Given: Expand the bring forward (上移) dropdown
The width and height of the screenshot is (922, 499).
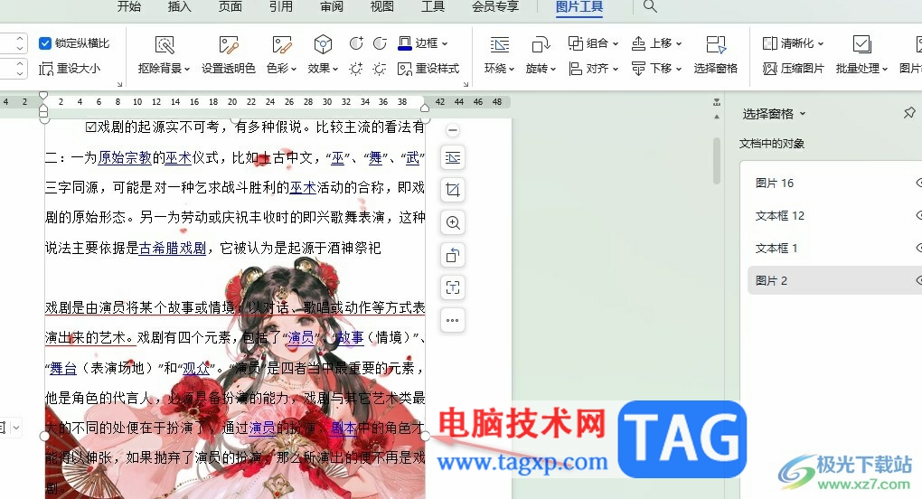Looking at the screenshot, I should pos(679,43).
